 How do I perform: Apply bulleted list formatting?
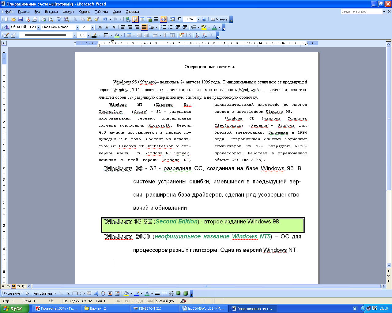[x=171, y=27]
